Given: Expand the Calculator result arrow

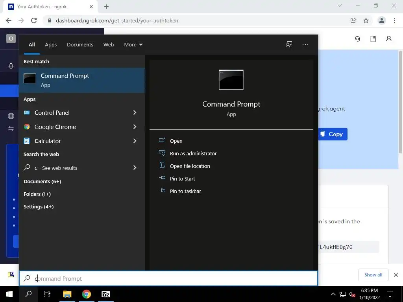Looking at the screenshot, I should click(135, 141).
